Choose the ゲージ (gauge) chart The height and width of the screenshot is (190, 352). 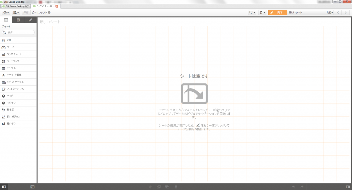(x=10, y=47)
